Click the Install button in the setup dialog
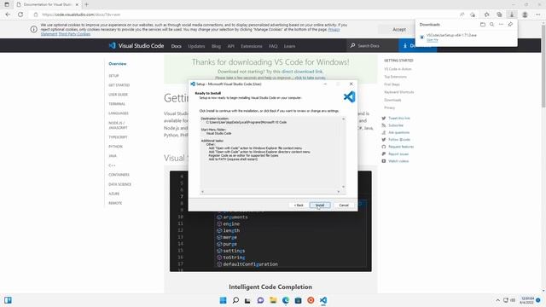Viewport: 546px width, 307px height. (x=320, y=205)
